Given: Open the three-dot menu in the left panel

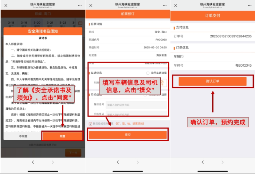Looking at the screenshot, I should [80, 5].
